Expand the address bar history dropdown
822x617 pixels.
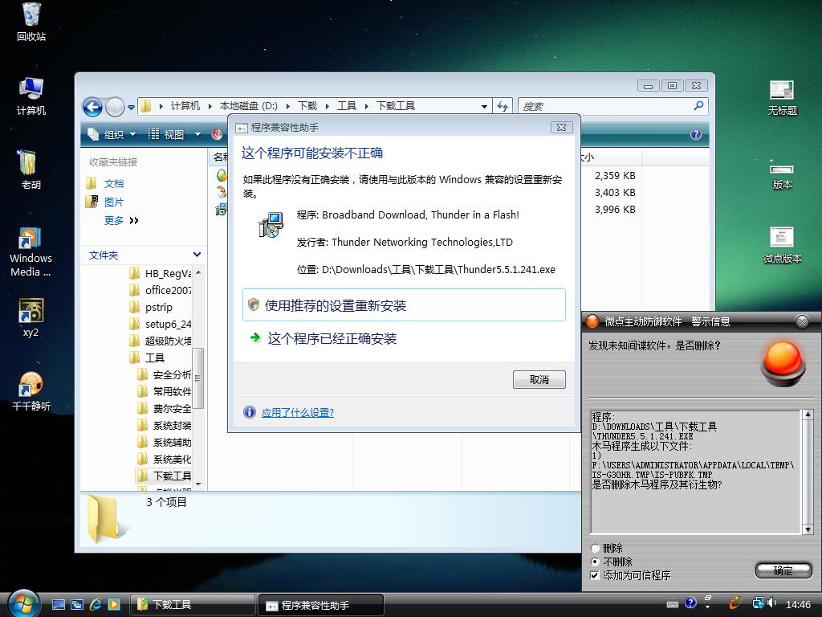point(484,106)
